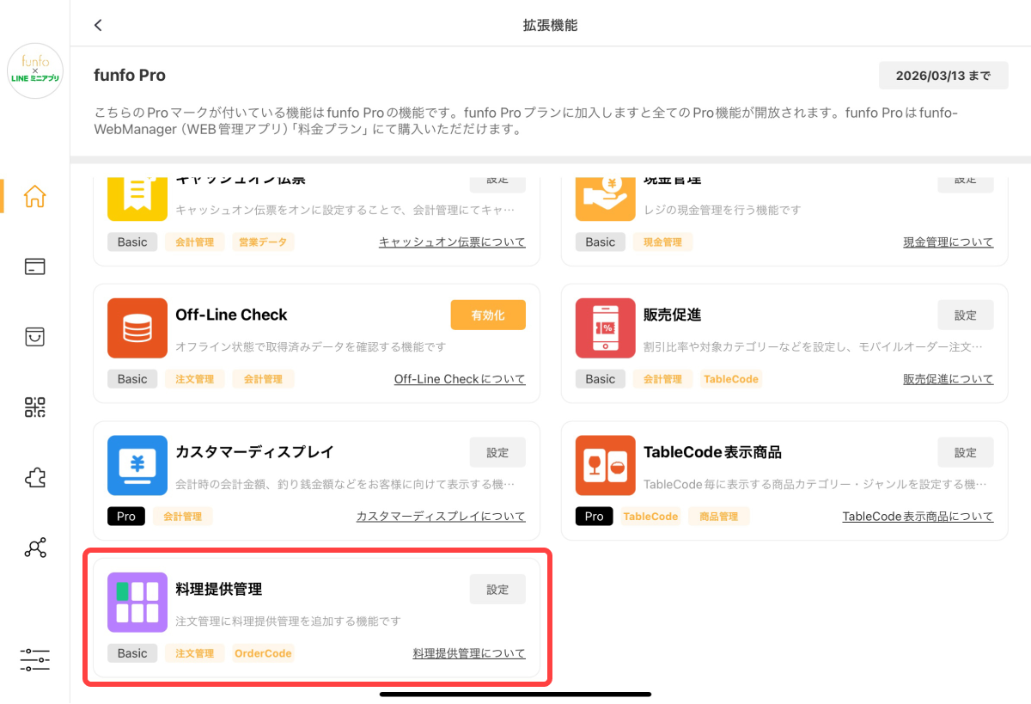Image resolution: width=1031 pixels, height=704 pixels.
Task: Open 設定 for 料理提供管理
Action: click(x=497, y=590)
